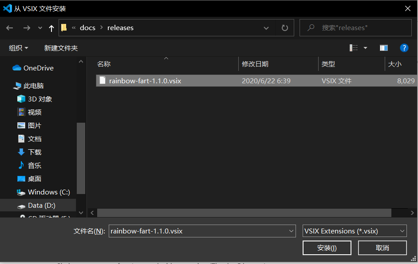Click the 取消 button
Viewport: 418px width, 264px height.
coord(382,248)
